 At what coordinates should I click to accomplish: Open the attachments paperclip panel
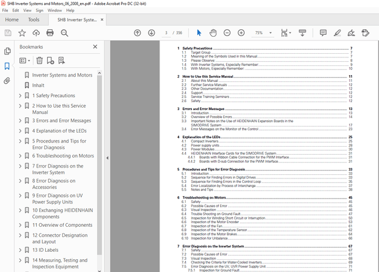pos(7,81)
